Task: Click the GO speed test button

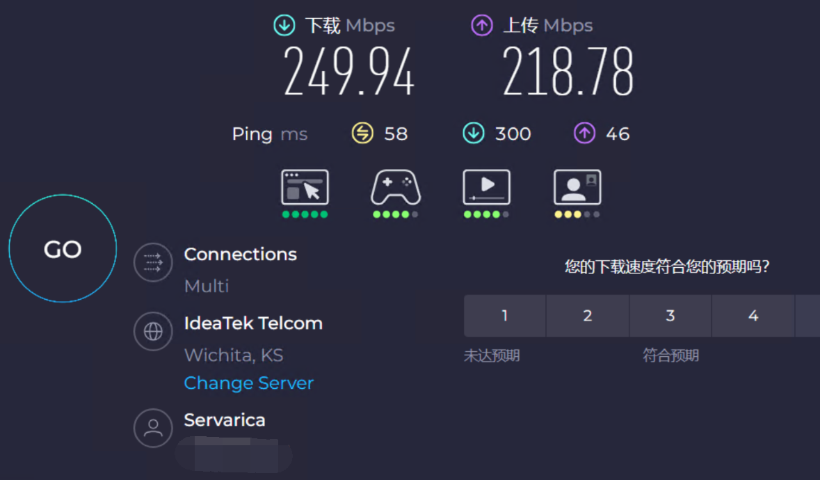Action: coord(63,248)
